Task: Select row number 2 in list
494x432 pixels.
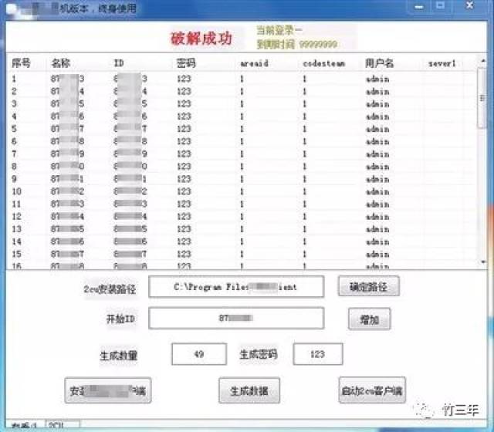Action: (241, 91)
